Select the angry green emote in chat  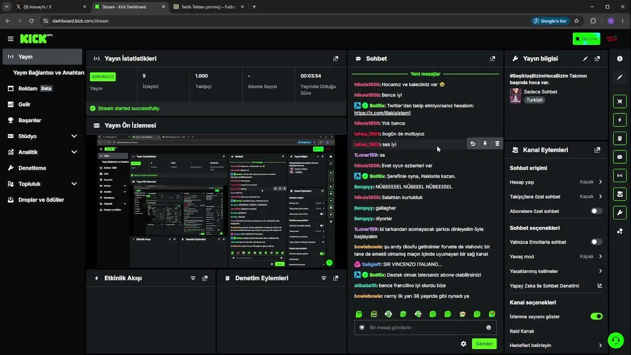(374, 314)
